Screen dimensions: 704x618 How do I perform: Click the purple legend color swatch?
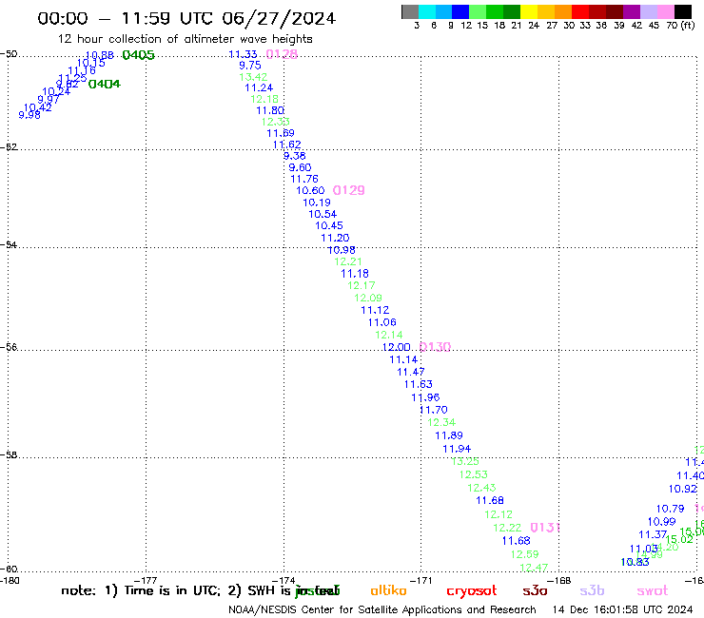632,11
